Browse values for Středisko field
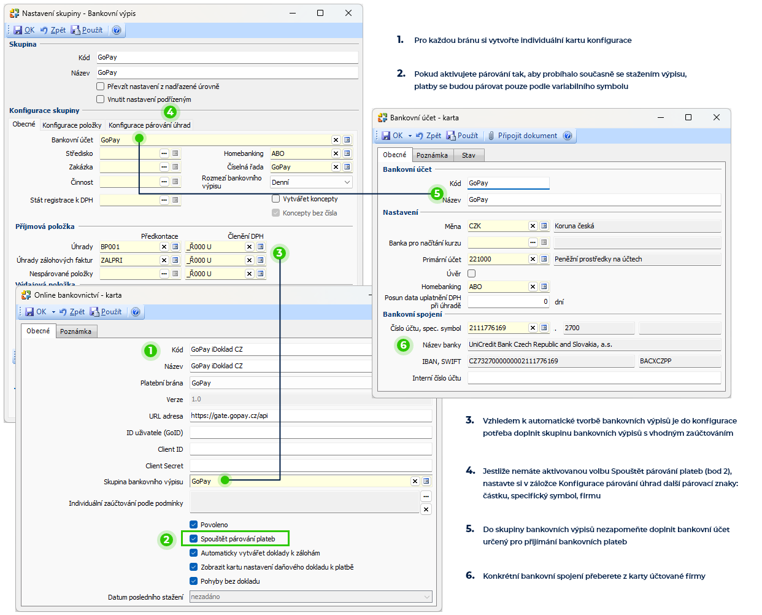This screenshot has height=615, width=762. click(164, 153)
